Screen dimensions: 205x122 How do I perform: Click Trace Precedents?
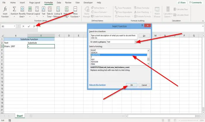coord(123,8)
